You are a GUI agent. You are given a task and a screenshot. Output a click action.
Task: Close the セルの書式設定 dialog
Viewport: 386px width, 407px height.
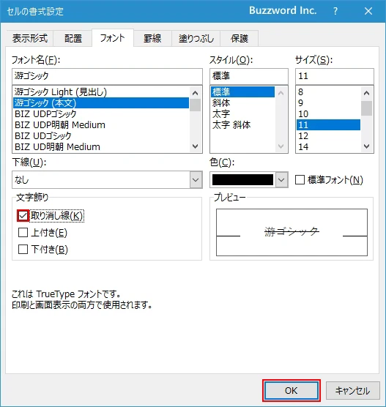point(368,11)
